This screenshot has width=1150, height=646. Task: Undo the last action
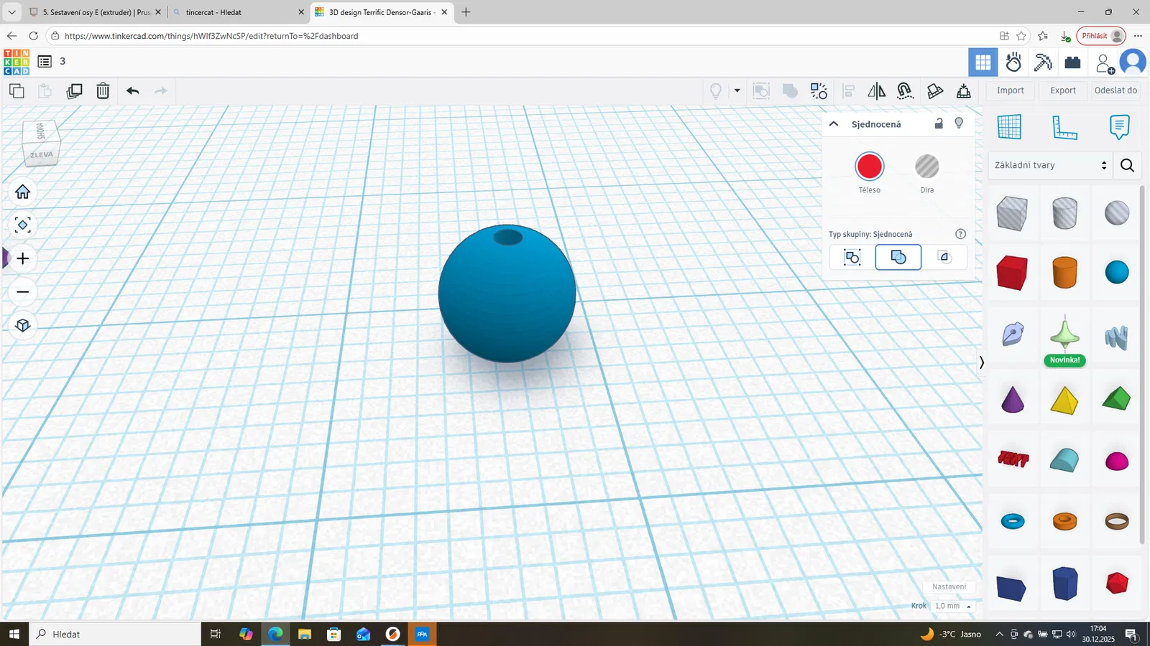point(132,90)
